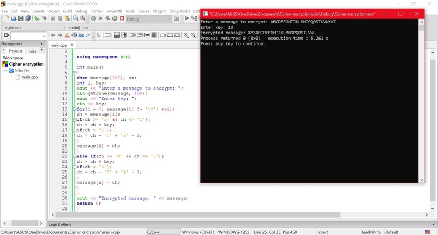Run the program with the play icon
The image size is (438, 235).
coord(101,18)
